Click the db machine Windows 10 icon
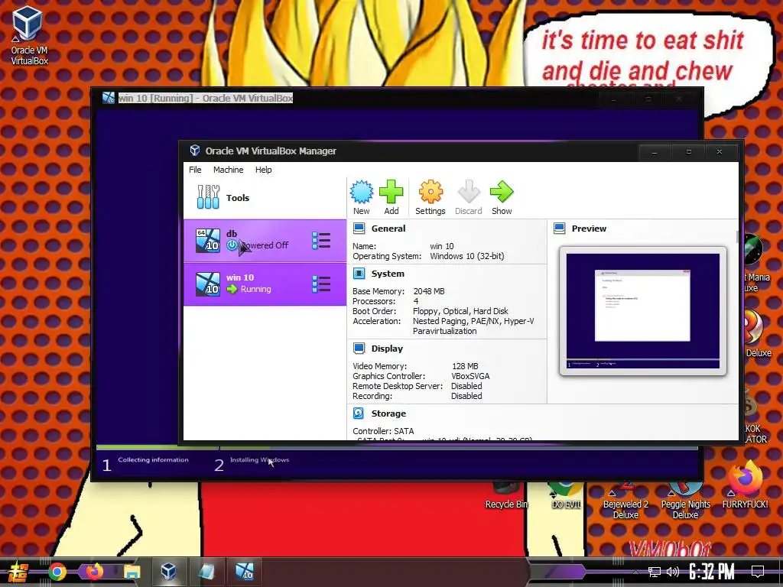This screenshot has height=587, width=783. [208, 241]
